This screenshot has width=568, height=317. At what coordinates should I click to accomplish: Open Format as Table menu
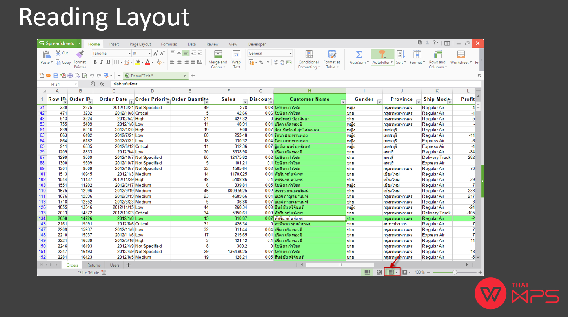click(332, 59)
